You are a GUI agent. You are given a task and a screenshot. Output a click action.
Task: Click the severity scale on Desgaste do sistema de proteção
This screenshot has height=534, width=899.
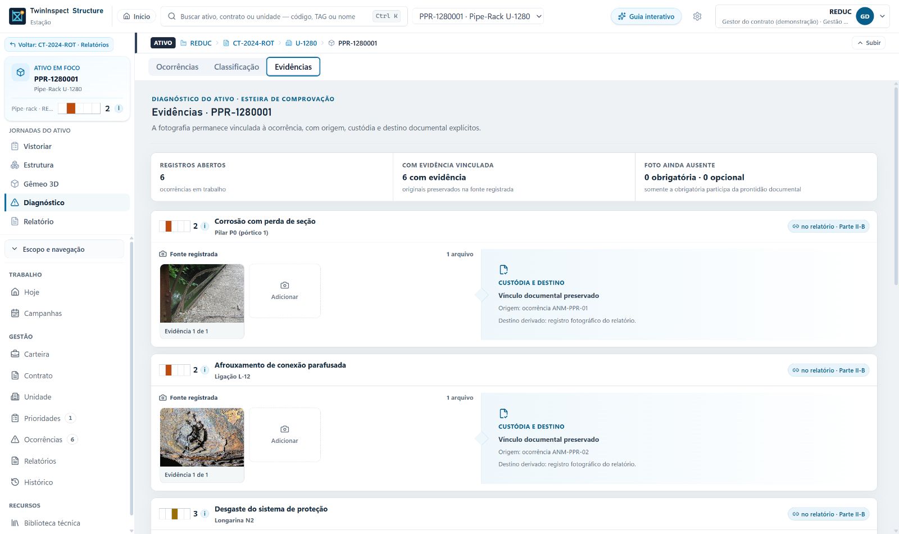click(x=175, y=514)
